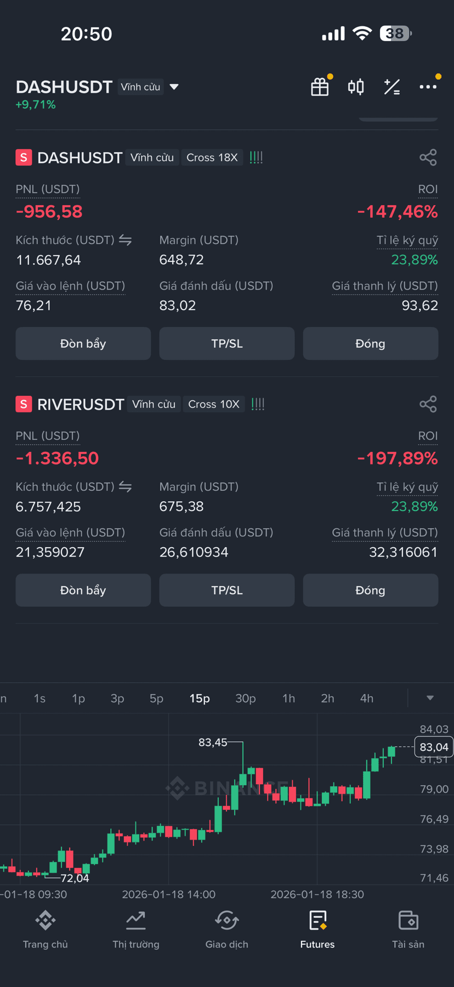Viewport: 454px width, 987px height.
Task: Select the Futures tab
Action: 317,929
